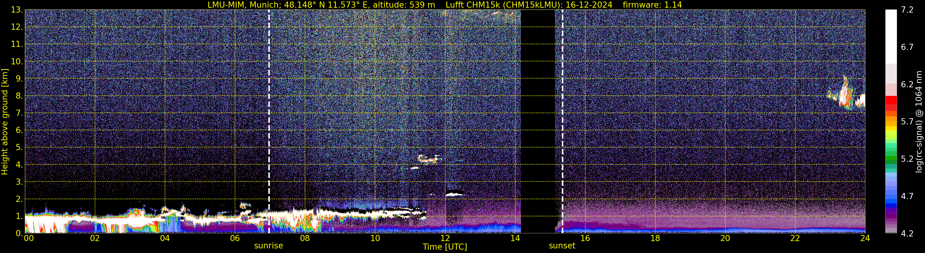Click the 'sunset' label below the axis
The height and width of the screenshot is (253, 925).
[562, 246]
